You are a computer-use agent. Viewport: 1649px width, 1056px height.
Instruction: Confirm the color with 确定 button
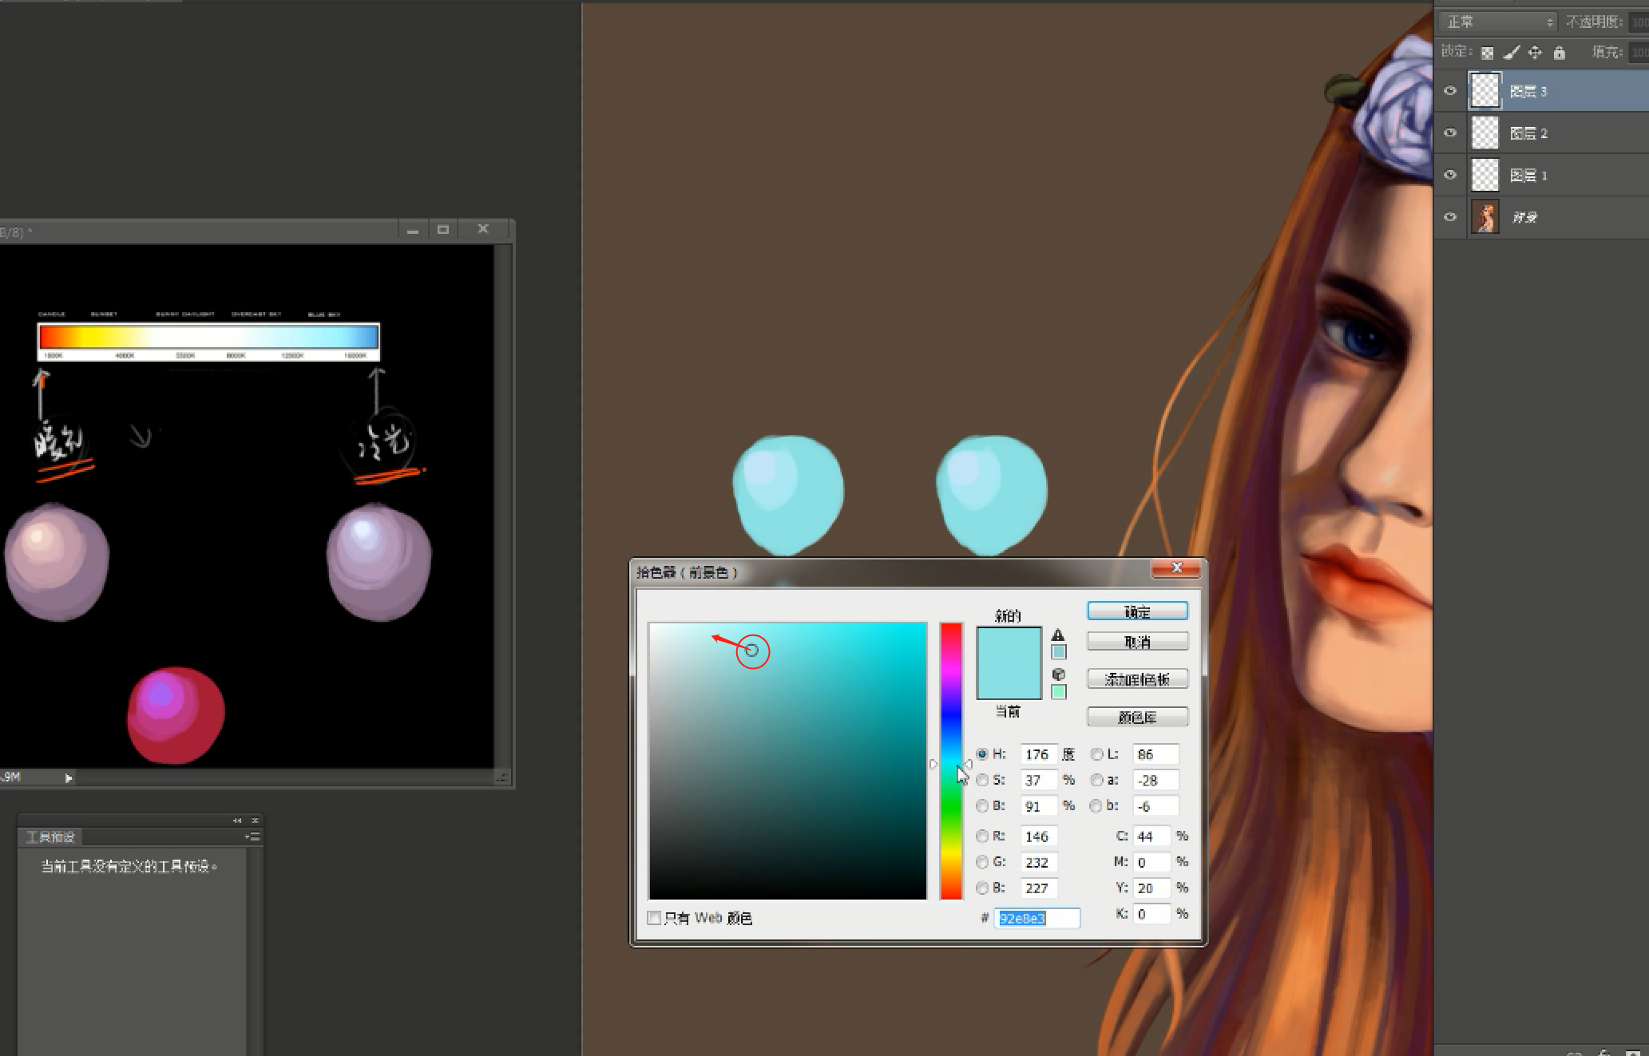coord(1137,611)
